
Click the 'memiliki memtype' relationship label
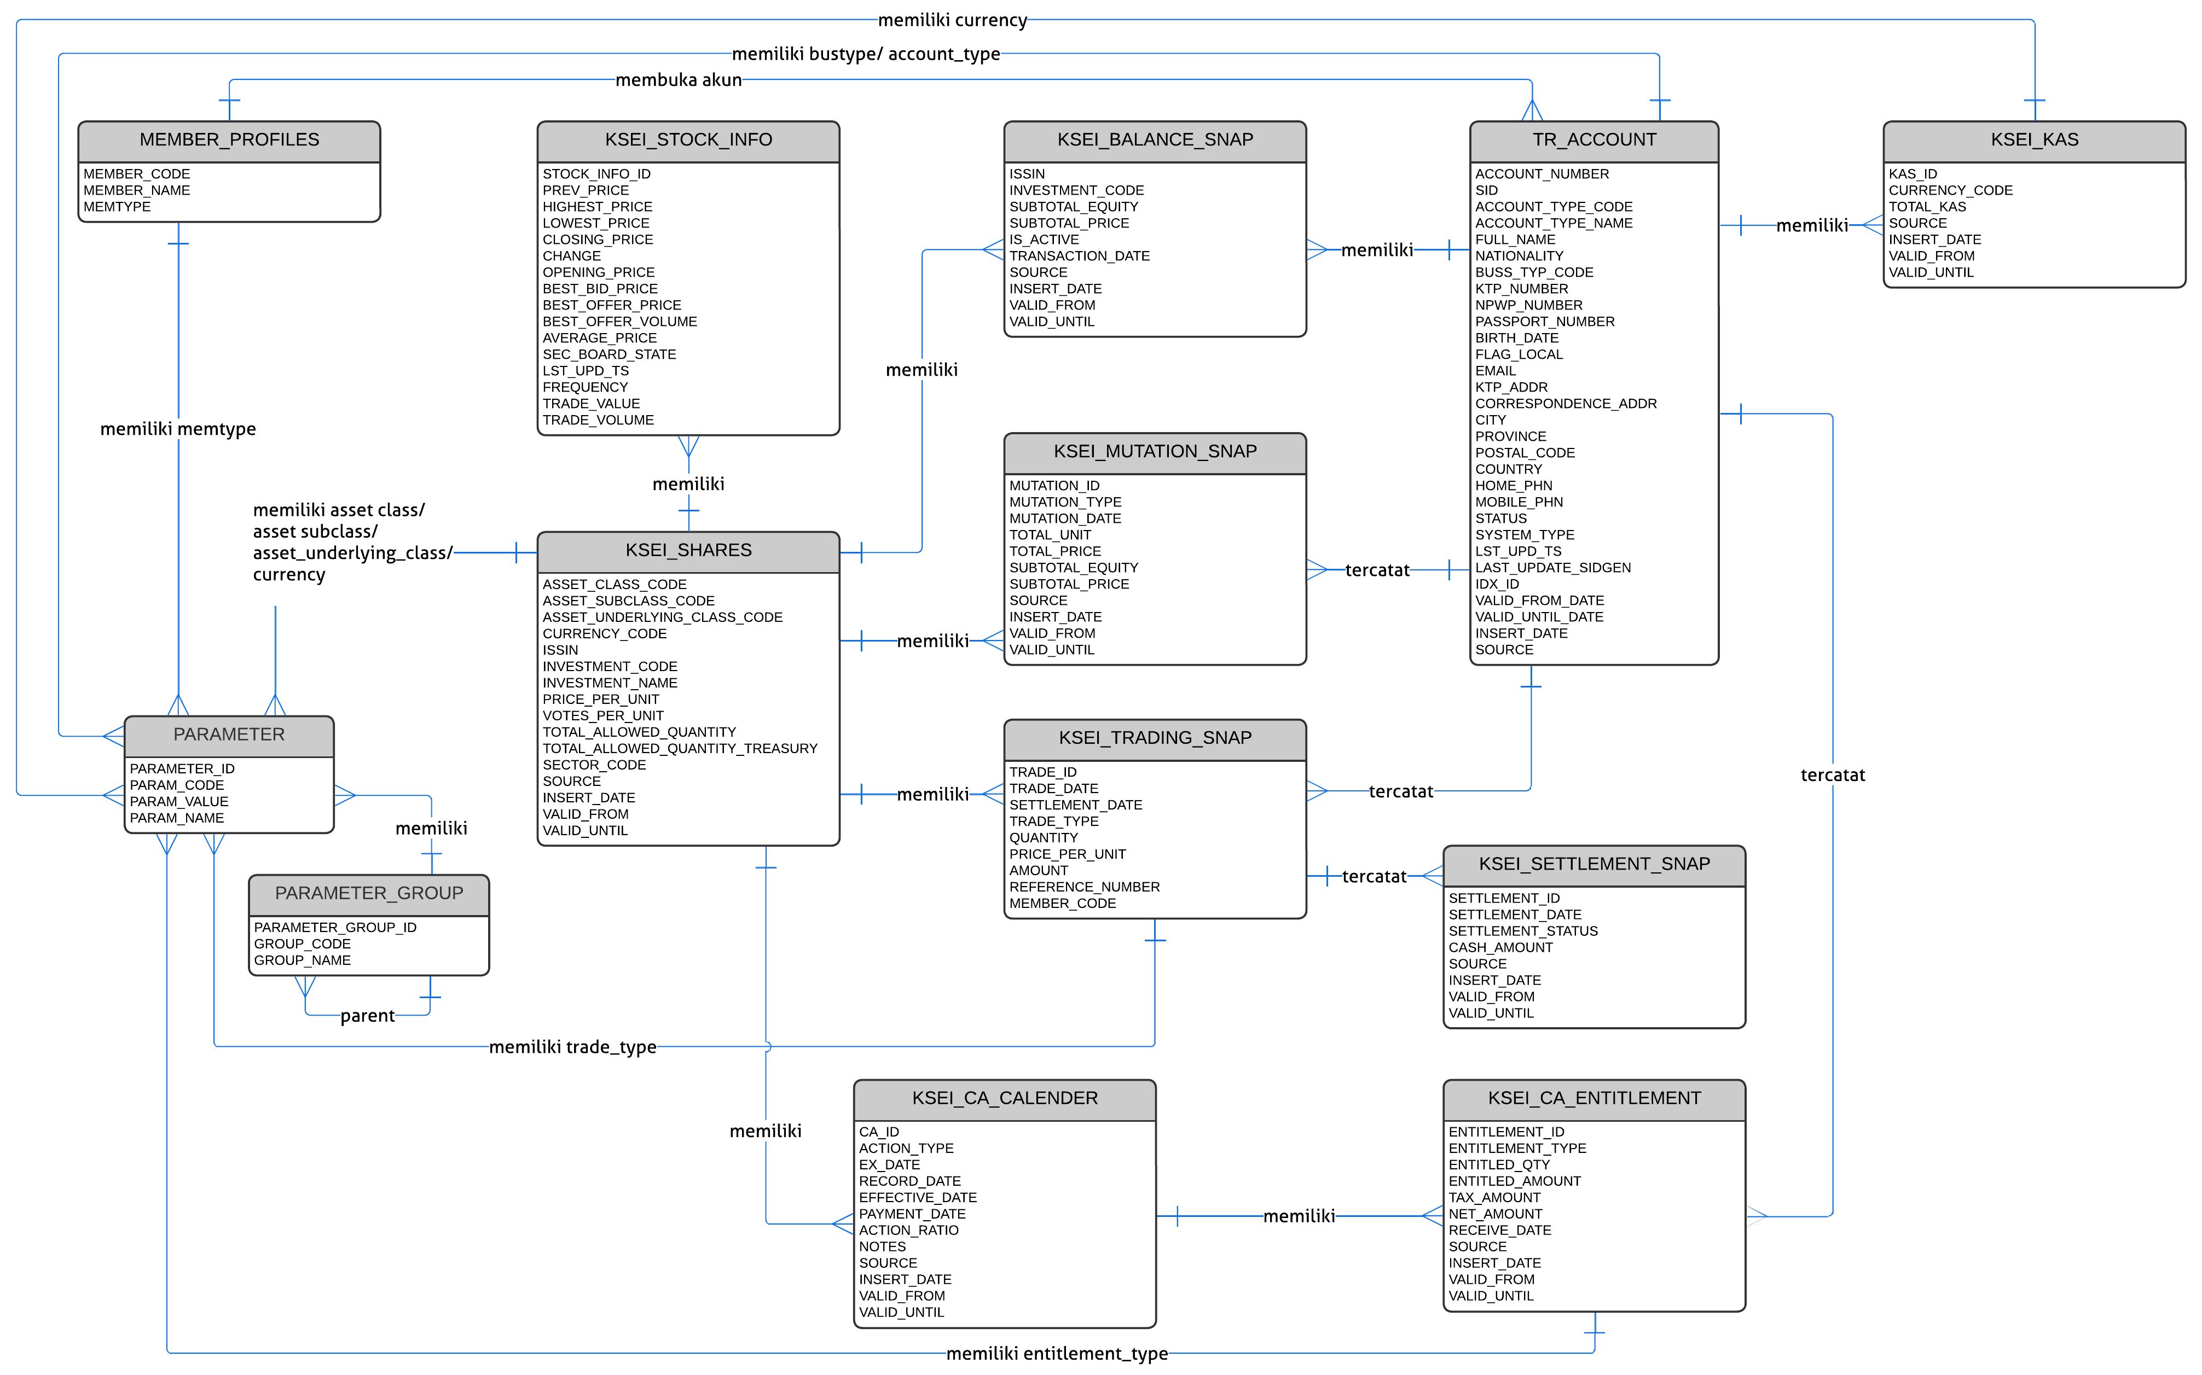[177, 429]
